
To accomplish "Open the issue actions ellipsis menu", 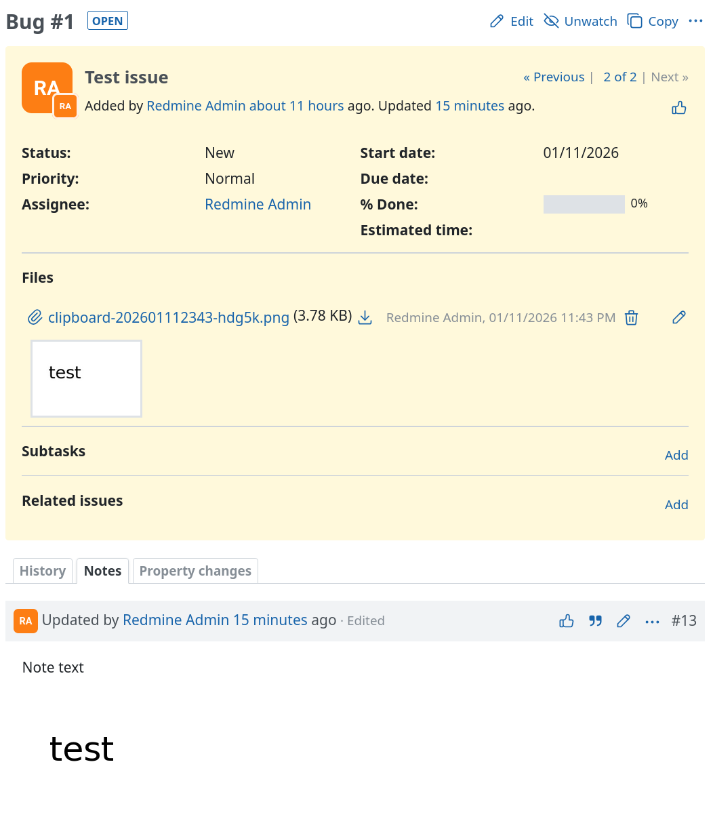I will (x=695, y=21).
